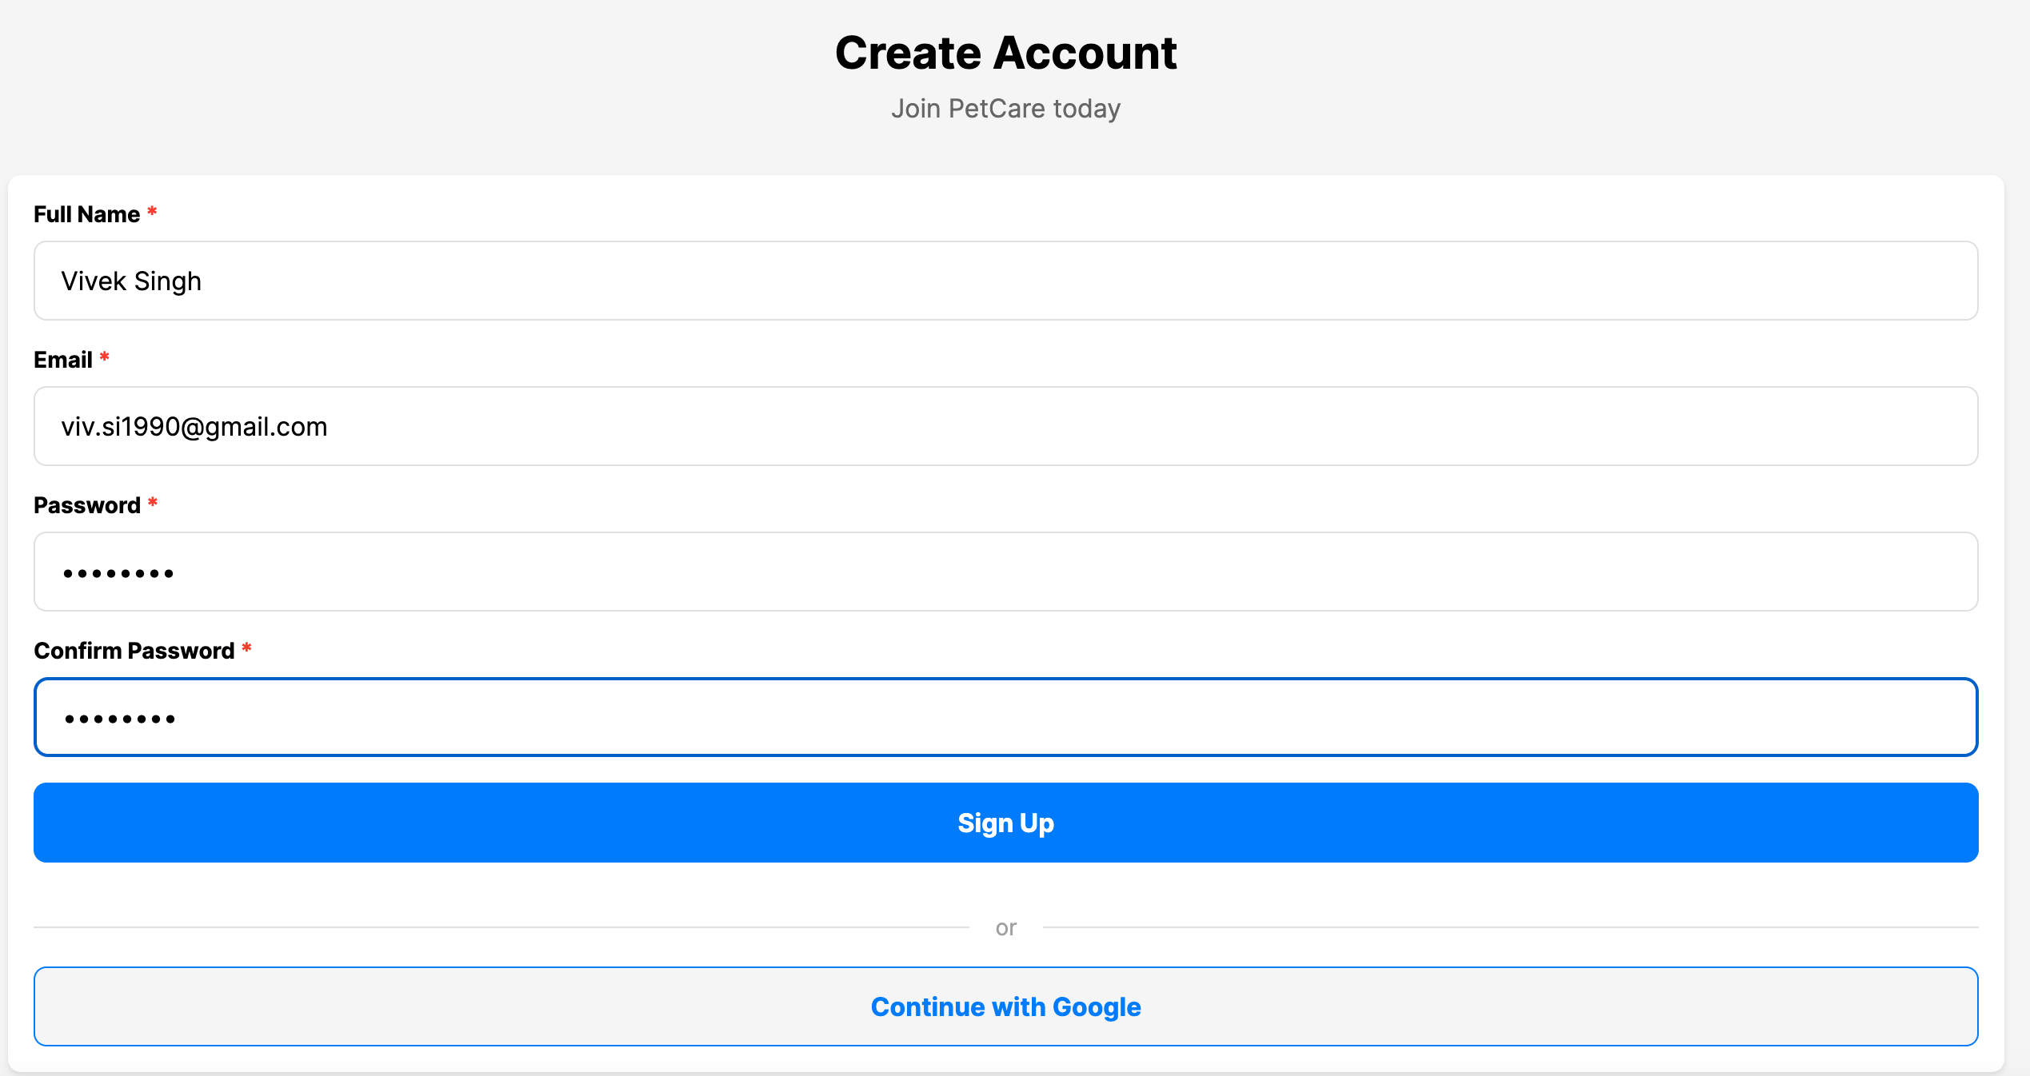Screen dimensions: 2030x1076
Task: Click the red asterisk beside Full Name
Action: pyautogui.click(x=152, y=212)
